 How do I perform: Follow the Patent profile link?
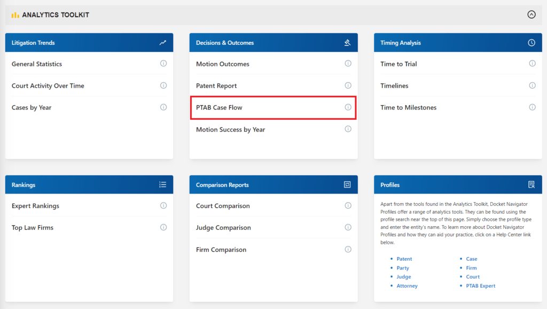pyautogui.click(x=404, y=259)
